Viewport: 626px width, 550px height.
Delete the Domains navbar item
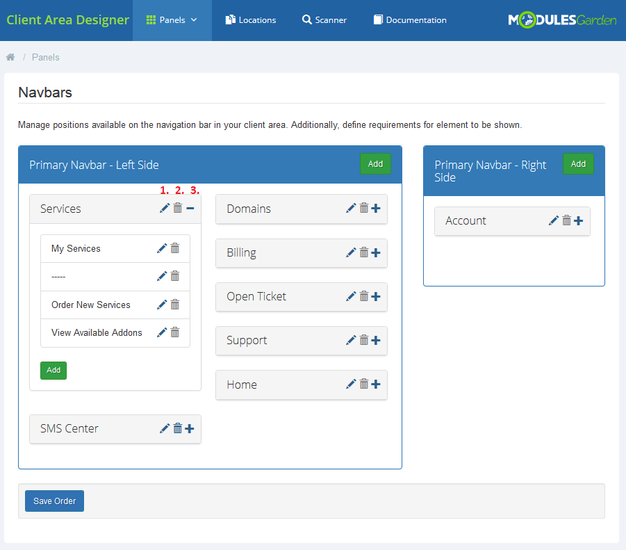pos(364,208)
